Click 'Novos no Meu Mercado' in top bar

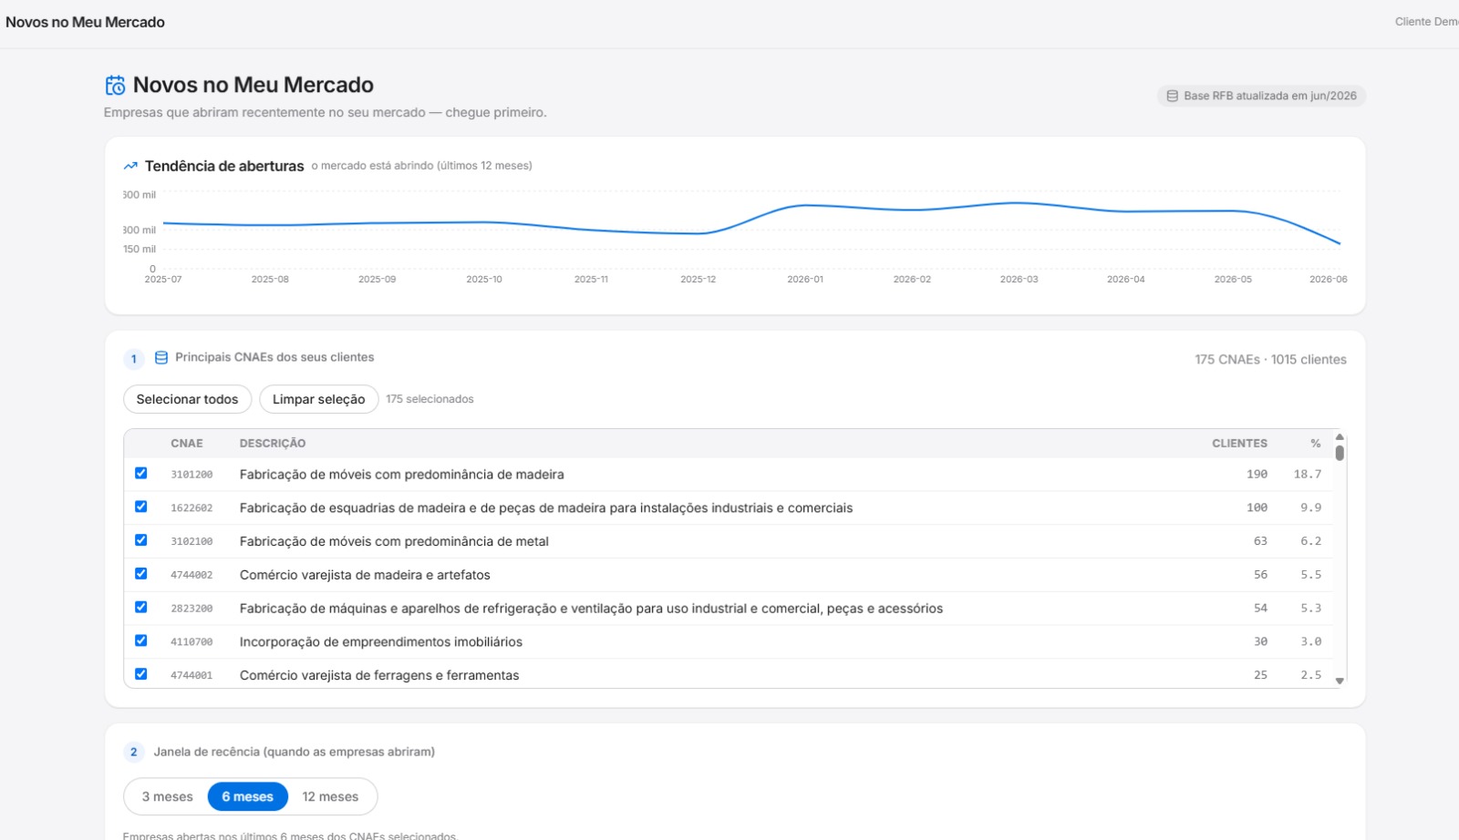click(85, 22)
